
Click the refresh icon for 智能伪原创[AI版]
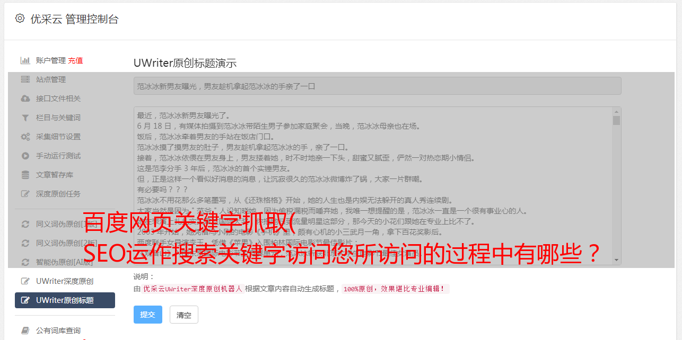[x=25, y=262]
